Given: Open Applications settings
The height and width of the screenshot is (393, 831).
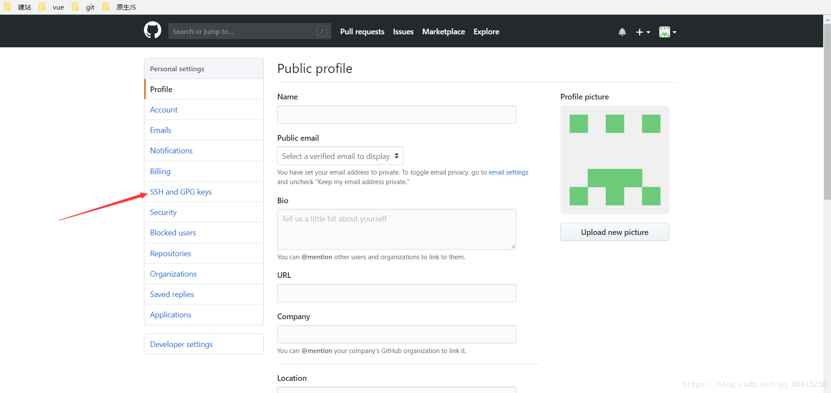Looking at the screenshot, I should point(204,314).
